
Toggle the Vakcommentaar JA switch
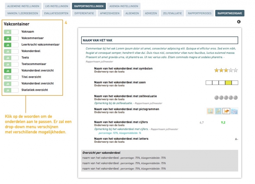11,39
